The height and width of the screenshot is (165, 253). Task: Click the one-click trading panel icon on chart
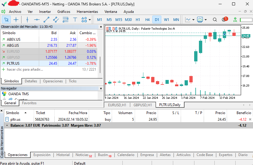tap(109, 29)
